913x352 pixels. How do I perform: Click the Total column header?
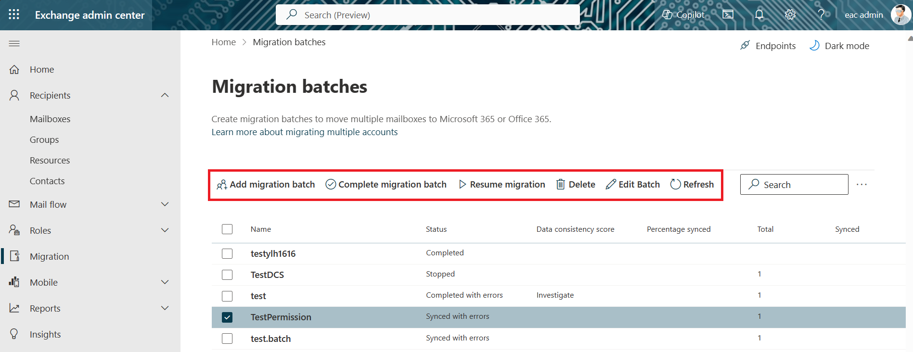[765, 229]
